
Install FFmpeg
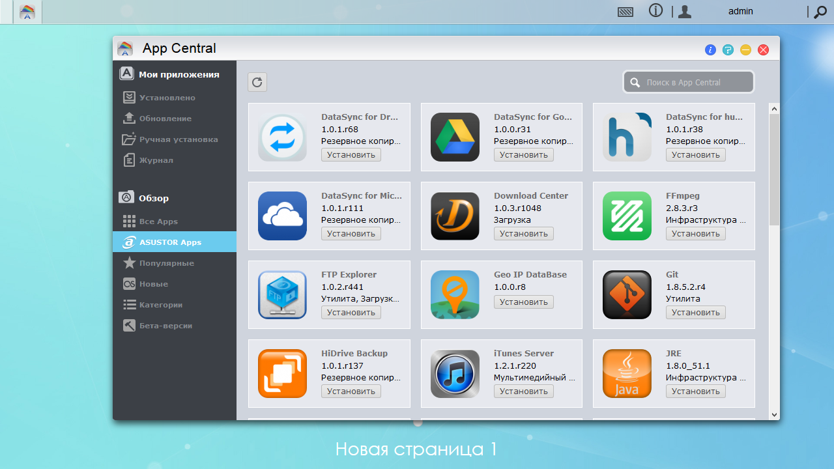(696, 234)
